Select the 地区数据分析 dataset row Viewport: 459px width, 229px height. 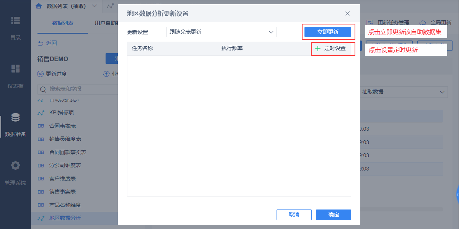coord(74,218)
